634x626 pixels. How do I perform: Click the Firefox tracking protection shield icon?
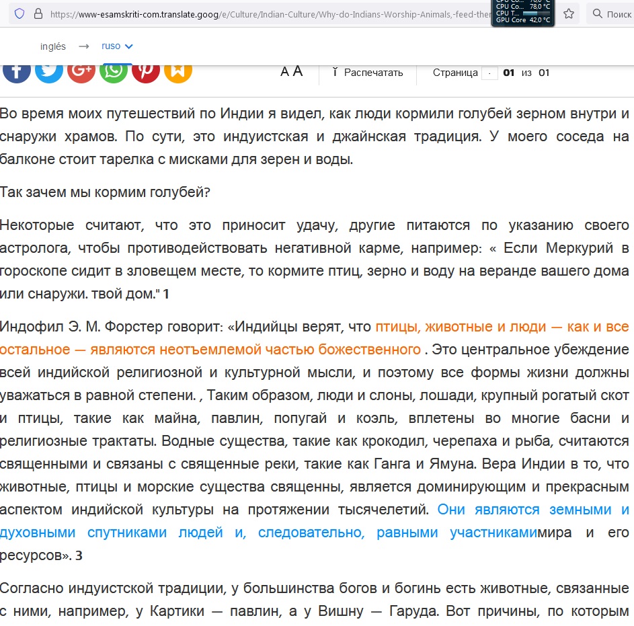[x=19, y=13]
